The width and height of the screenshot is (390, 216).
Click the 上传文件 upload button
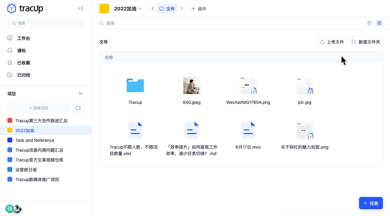(x=332, y=42)
